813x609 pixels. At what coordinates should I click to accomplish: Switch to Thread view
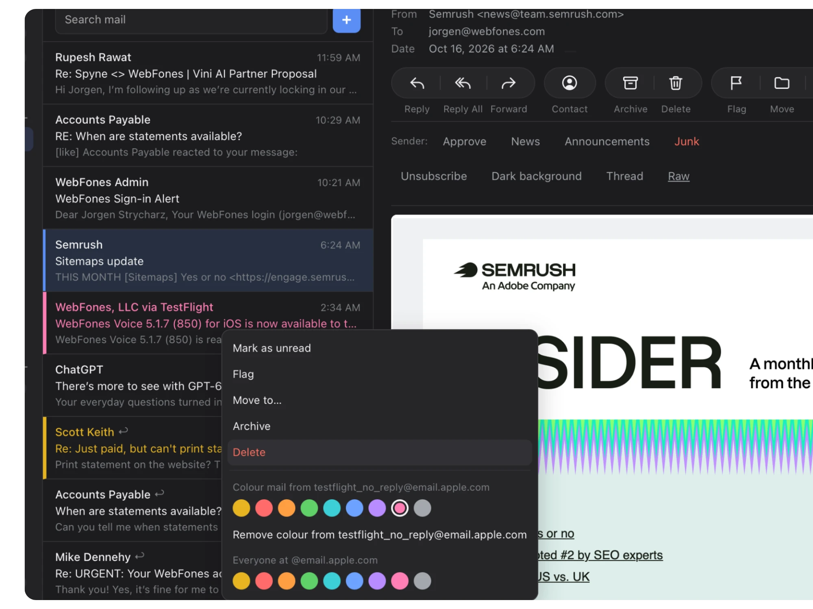point(625,176)
